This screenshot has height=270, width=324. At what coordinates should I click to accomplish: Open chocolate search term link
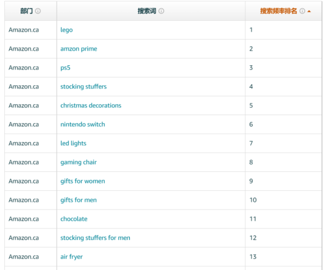(74, 219)
